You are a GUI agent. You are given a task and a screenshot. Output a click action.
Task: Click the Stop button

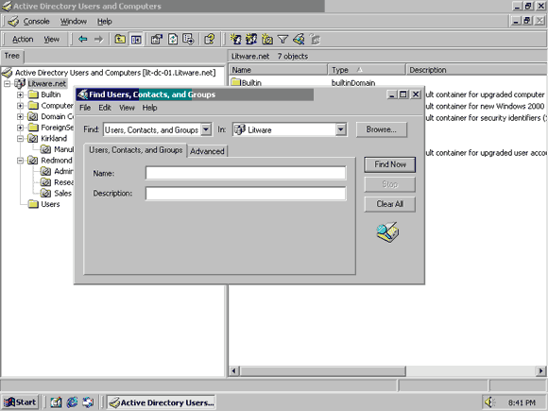tap(390, 184)
